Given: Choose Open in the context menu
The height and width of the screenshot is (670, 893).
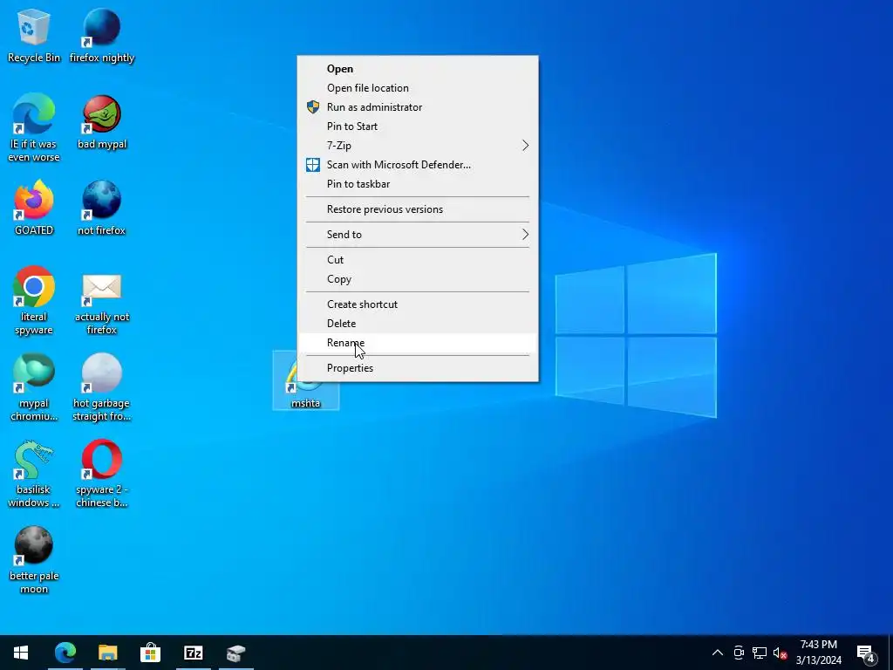Looking at the screenshot, I should (418, 68).
